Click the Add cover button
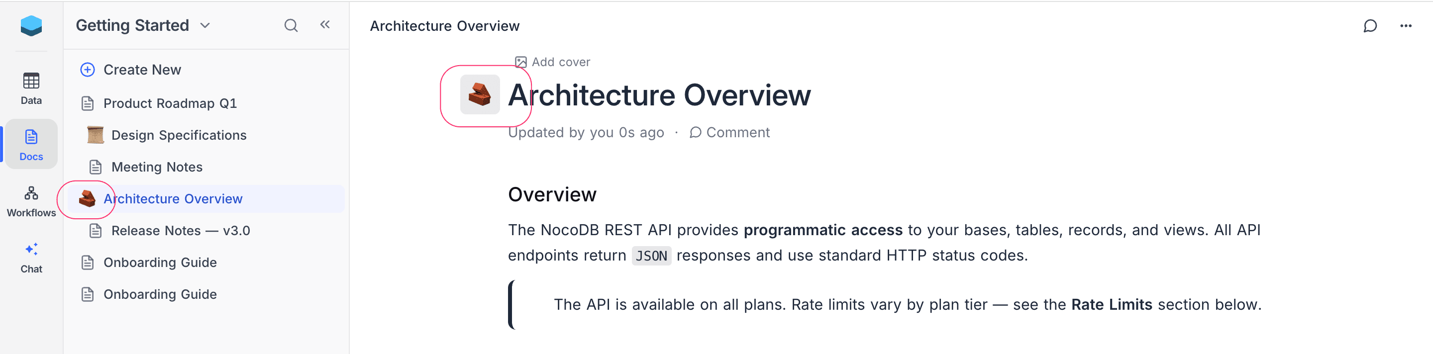The image size is (1433, 354). tap(552, 62)
